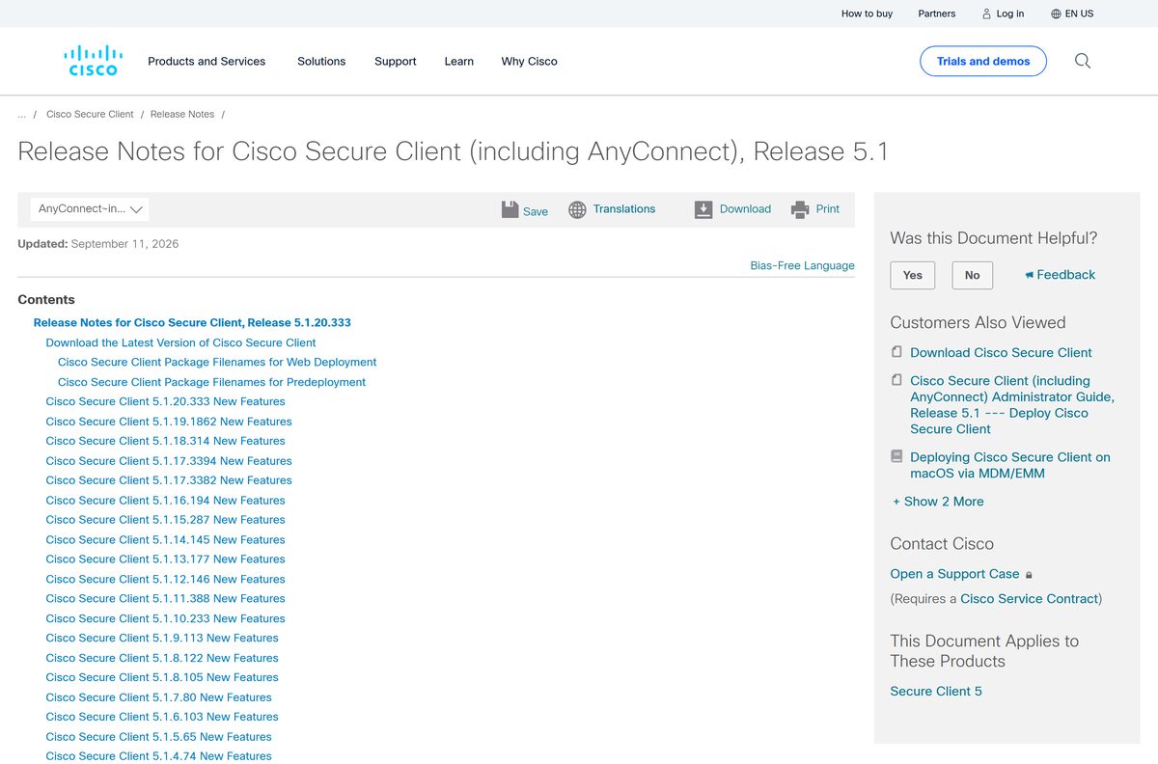Open 5.1.20.333 New Features link
This screenshot has height=764, width=1158.
click(166, 401)
